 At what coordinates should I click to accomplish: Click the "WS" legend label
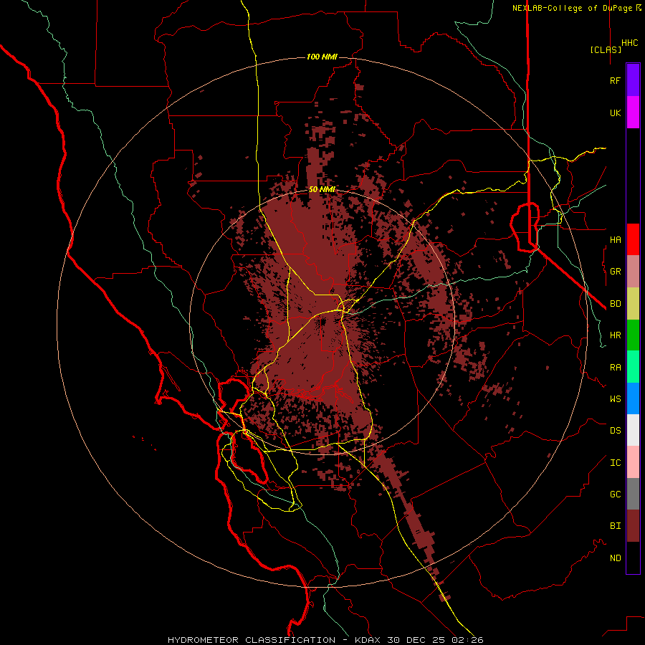tap(615, 399)
